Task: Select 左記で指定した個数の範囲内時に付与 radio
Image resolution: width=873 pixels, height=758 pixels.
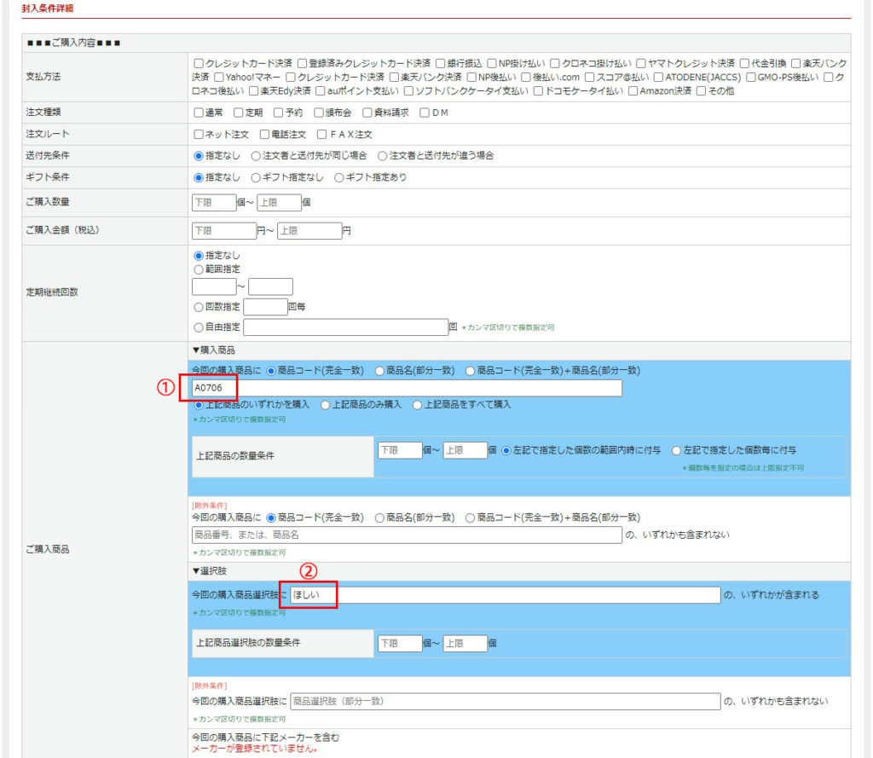Action: pyautogui.click(x=506, y=450)
